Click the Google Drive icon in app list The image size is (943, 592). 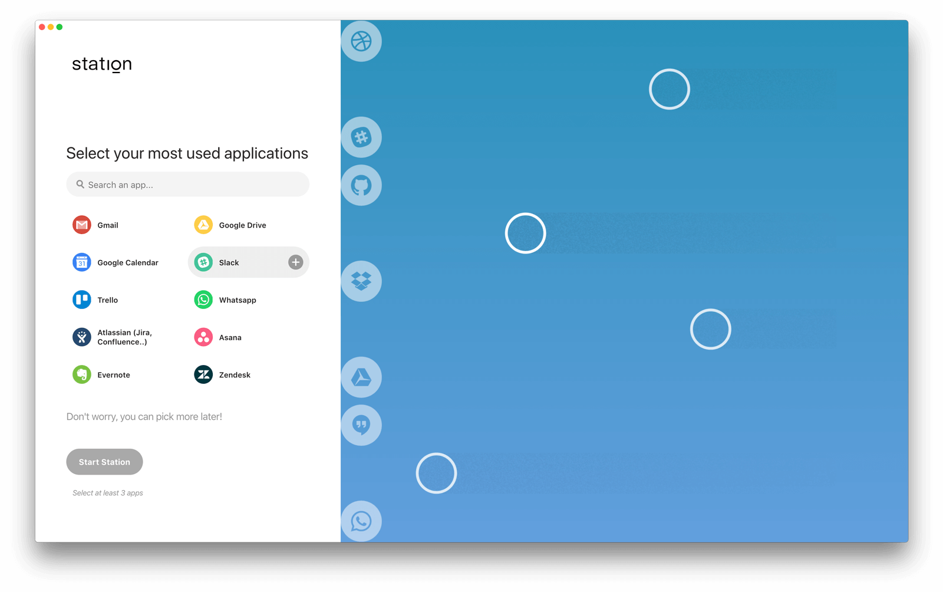[x=203, y=225]
